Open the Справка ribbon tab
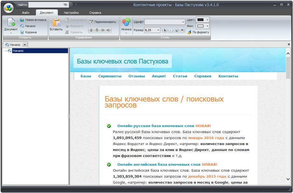The width and height of the screenshot is (293, 193). pyautogui.click(x=95, y=13)
